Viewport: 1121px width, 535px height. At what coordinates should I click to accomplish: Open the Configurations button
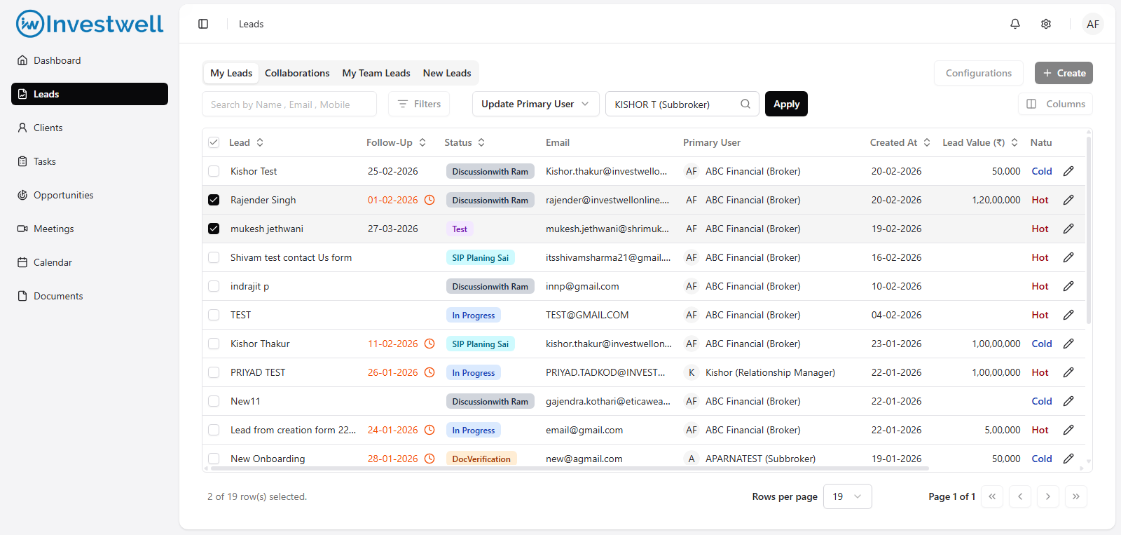(979, 73)
